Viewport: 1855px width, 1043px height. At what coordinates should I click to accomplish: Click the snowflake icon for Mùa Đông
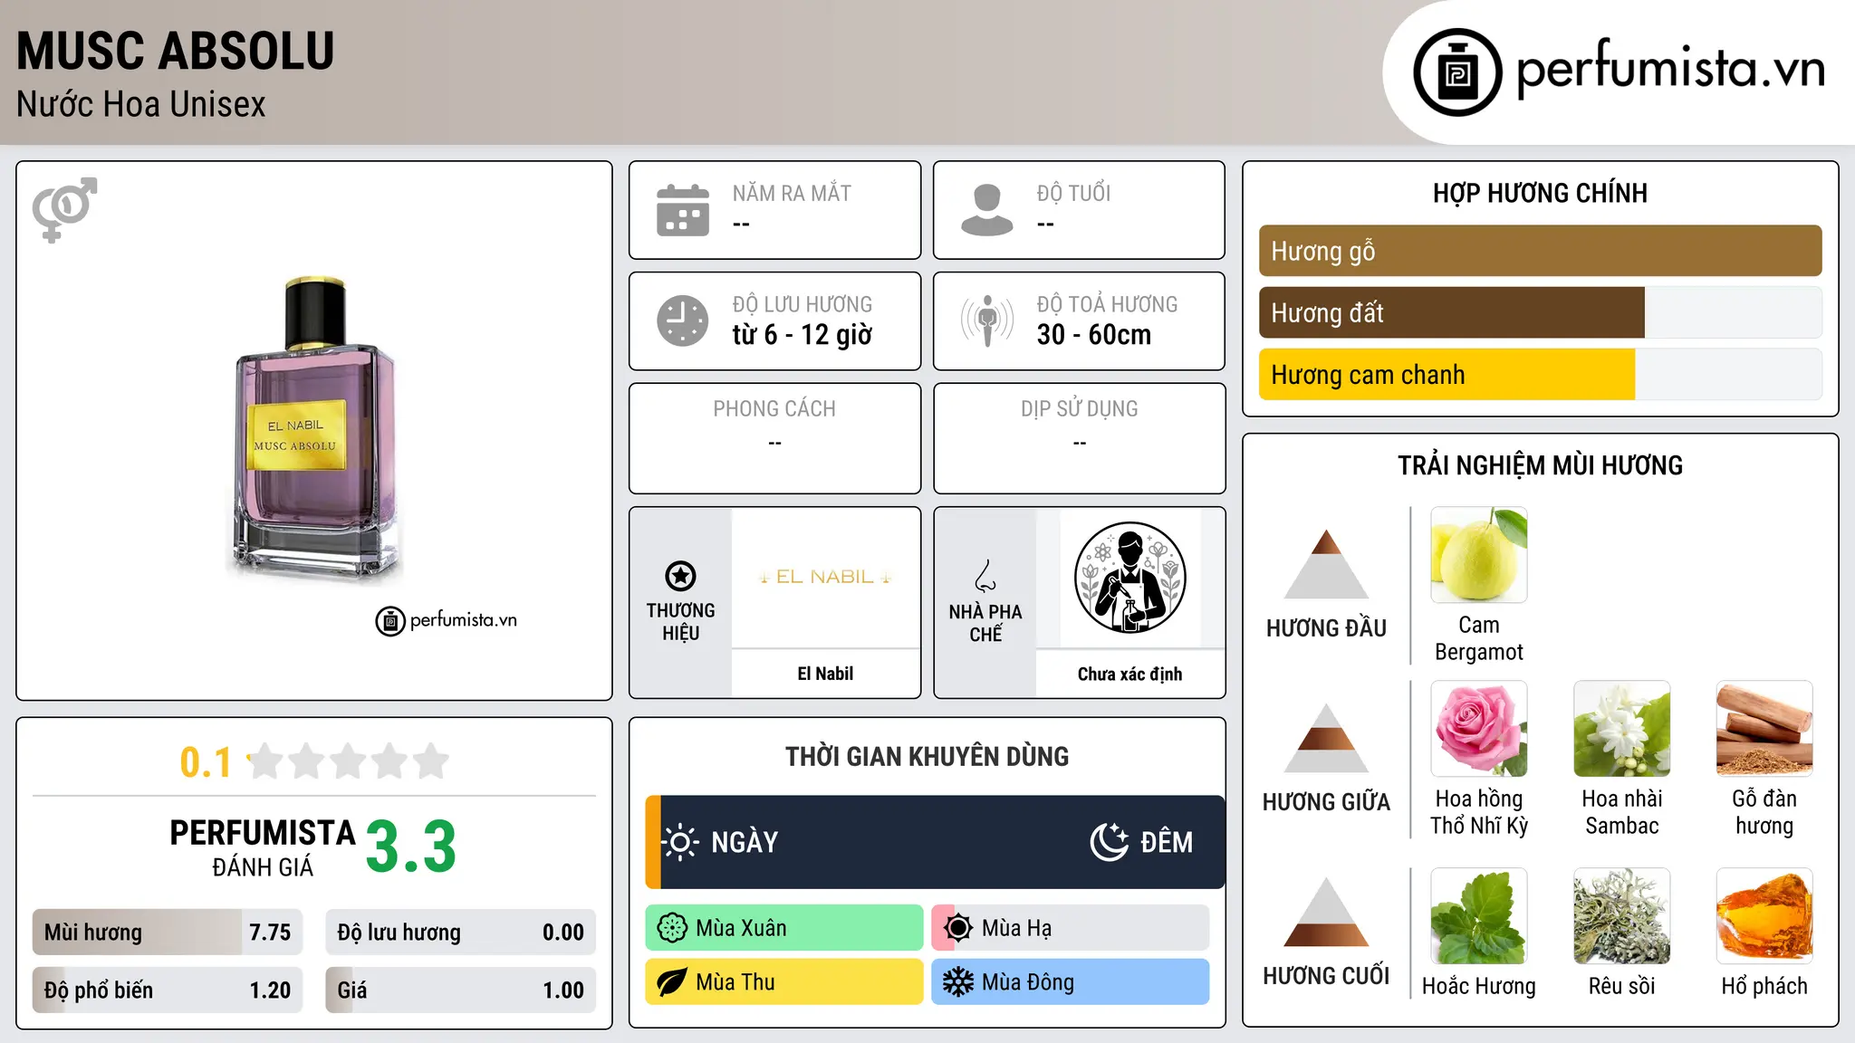tap(958, 982)
